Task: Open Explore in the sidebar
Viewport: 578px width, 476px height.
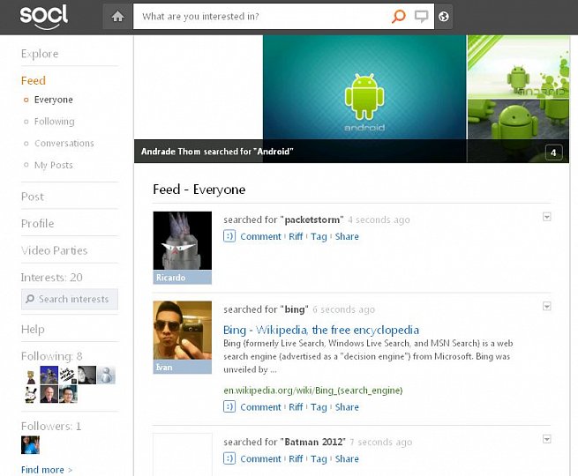Action: point(40,54)
